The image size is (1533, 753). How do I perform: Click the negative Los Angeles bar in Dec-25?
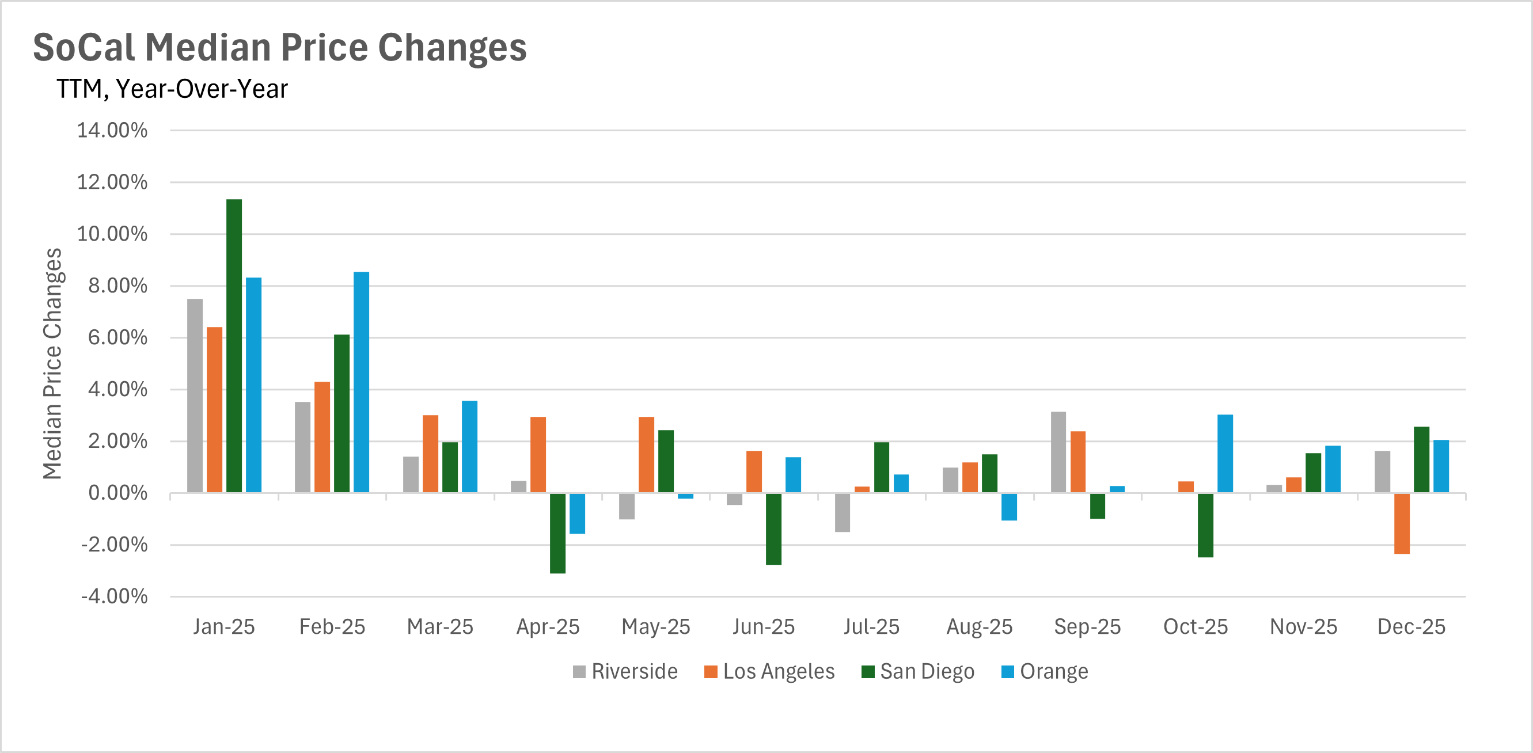tap(1402, 523)
